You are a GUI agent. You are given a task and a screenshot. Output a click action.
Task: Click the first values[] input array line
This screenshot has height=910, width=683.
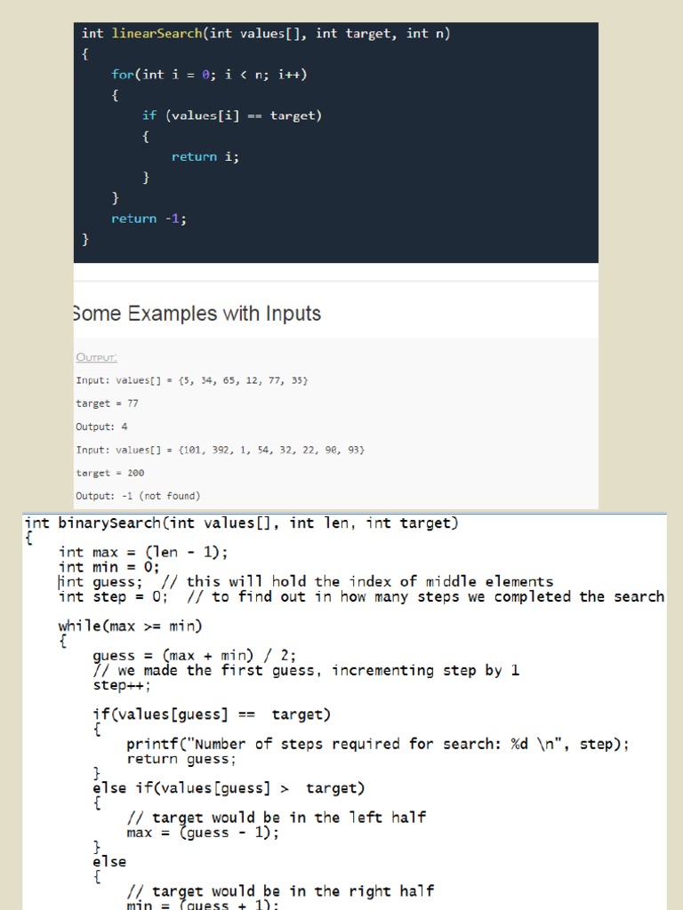click(192, 380)
